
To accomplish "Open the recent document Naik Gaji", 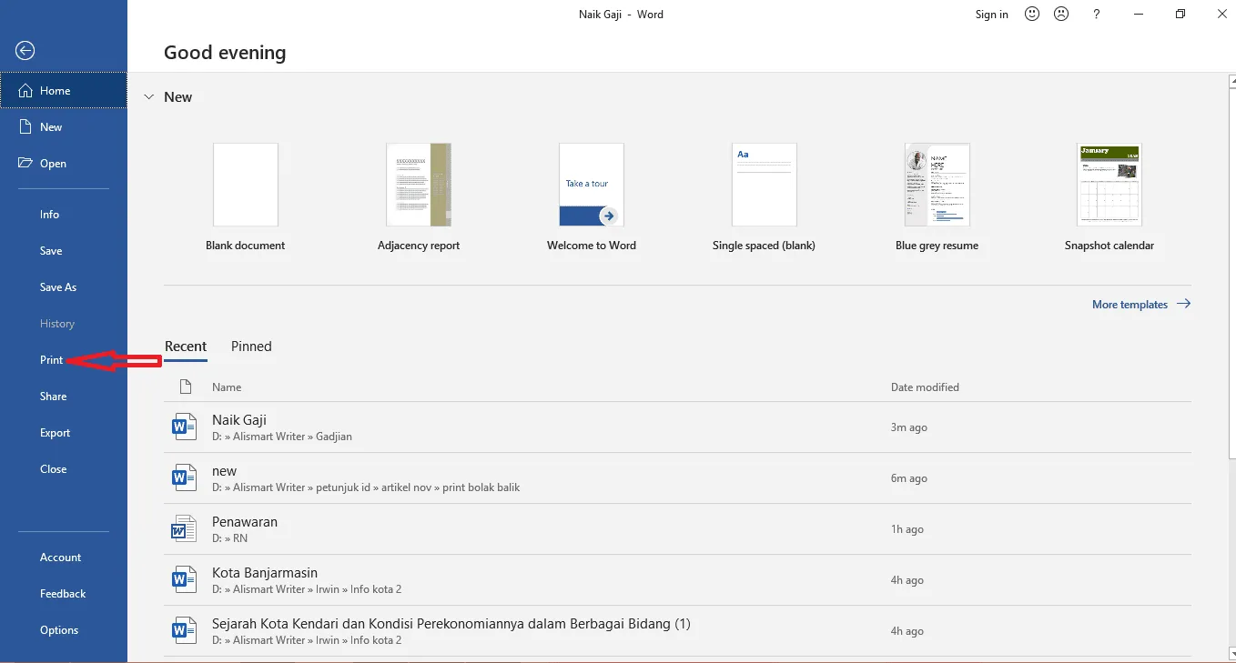I will (x=677, y=427).
